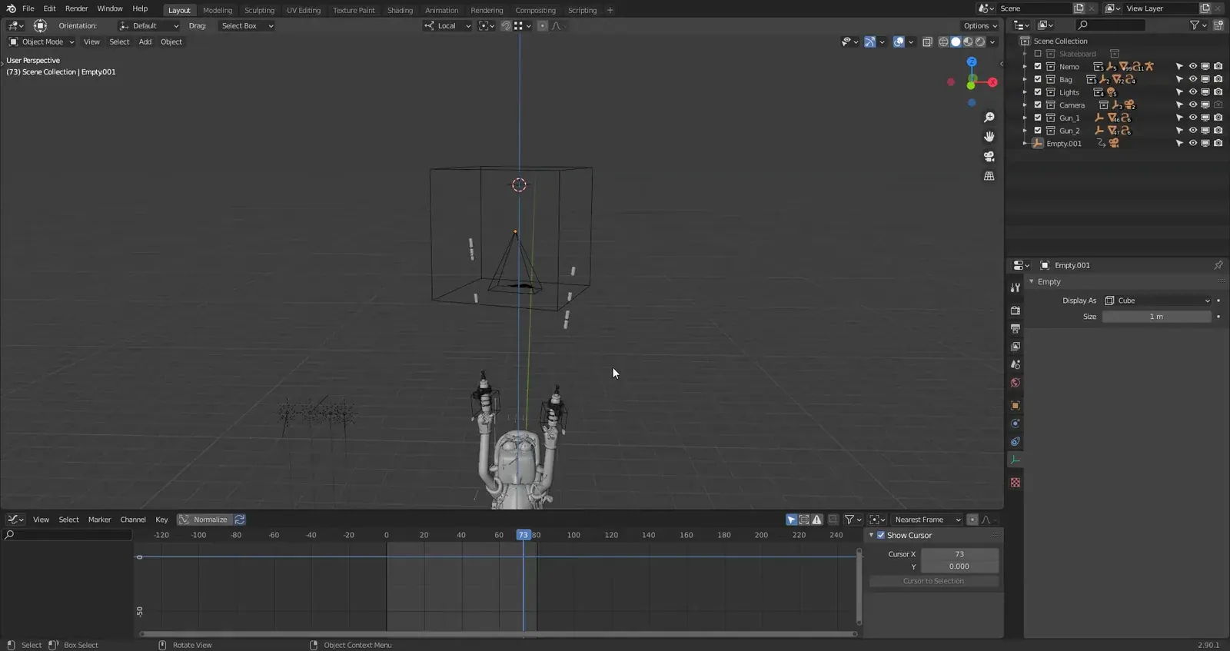Uncheck the Nemo collection checkbox

point(1038,66)
